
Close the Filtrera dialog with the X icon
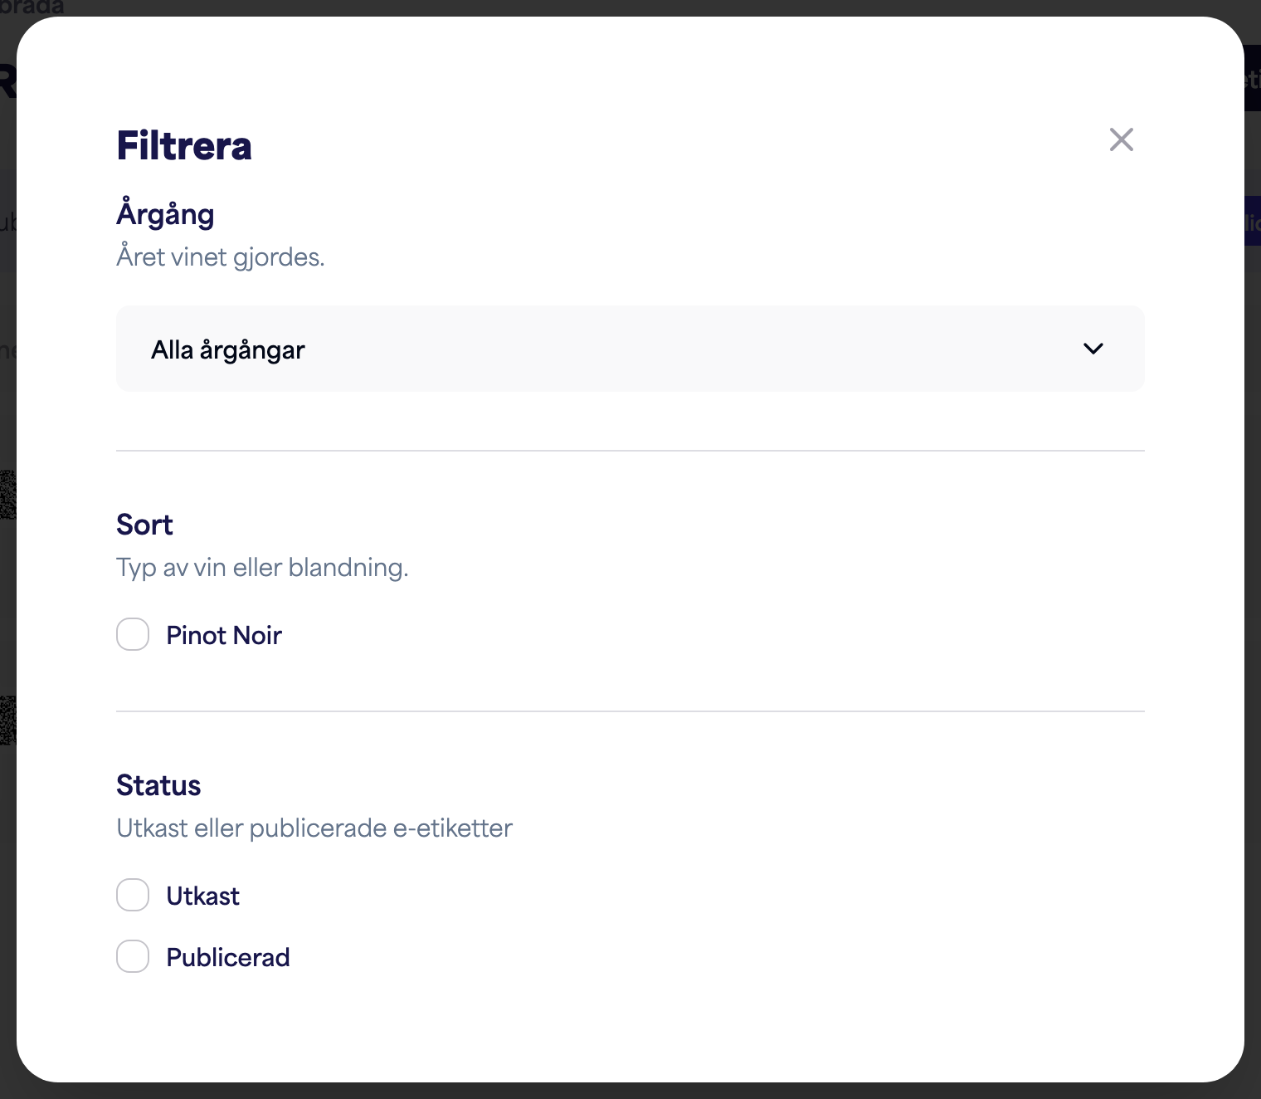[x=1121, y=139]
